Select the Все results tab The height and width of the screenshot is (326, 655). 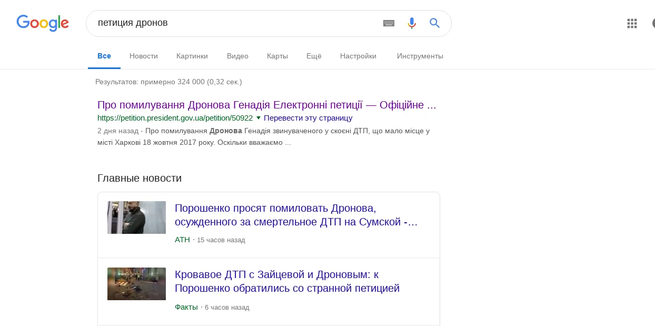pyautogui.click(x=104, y=56)
